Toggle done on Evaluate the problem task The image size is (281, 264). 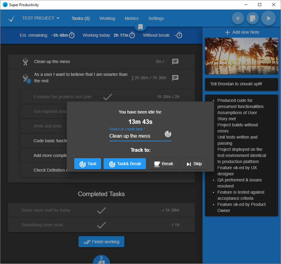108,97
